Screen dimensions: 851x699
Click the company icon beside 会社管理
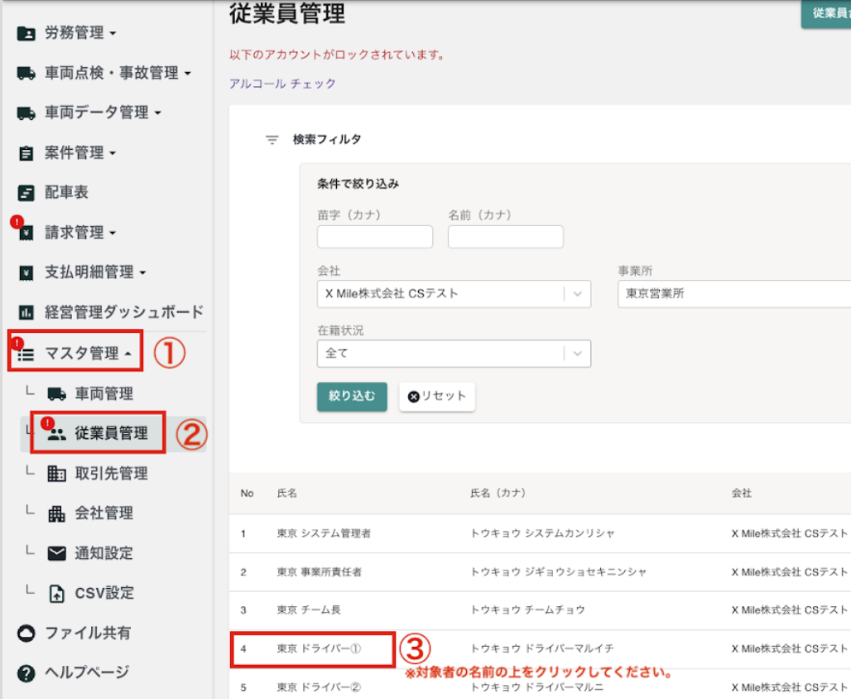(57, 513)
